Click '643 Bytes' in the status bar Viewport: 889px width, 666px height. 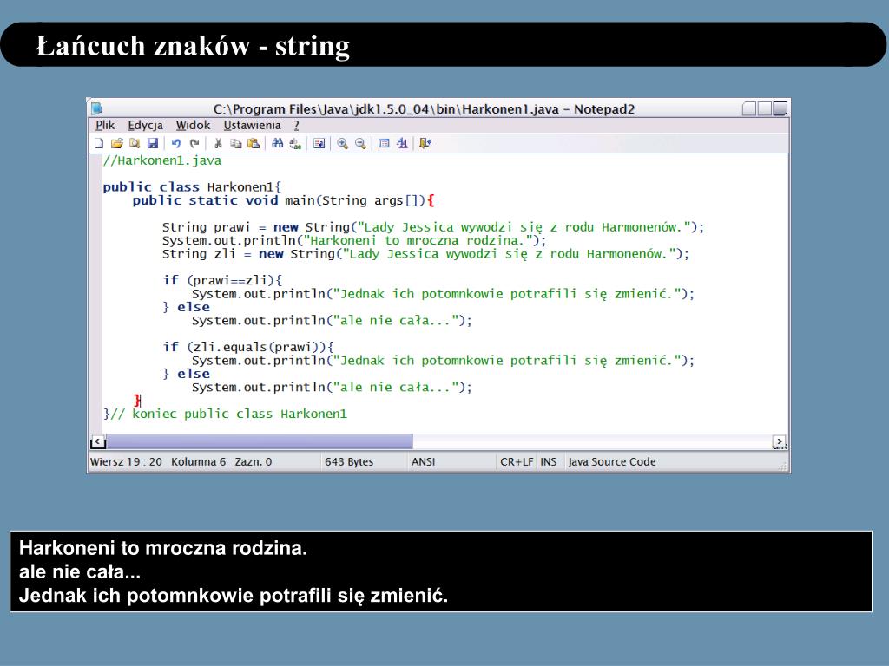[349, 462]
